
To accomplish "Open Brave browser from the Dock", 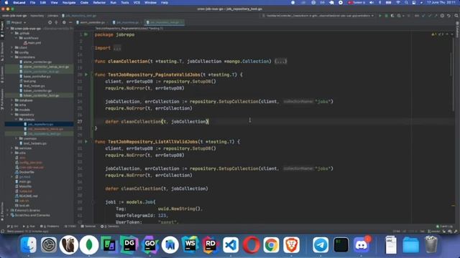I will click(291, 244).
